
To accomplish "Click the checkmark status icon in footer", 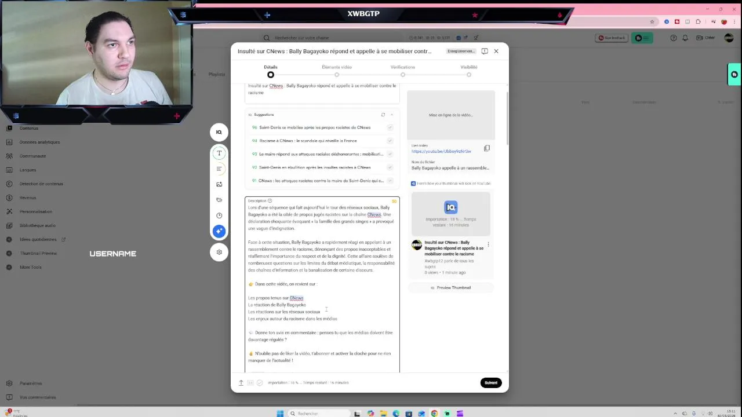I will pos(260,383).
